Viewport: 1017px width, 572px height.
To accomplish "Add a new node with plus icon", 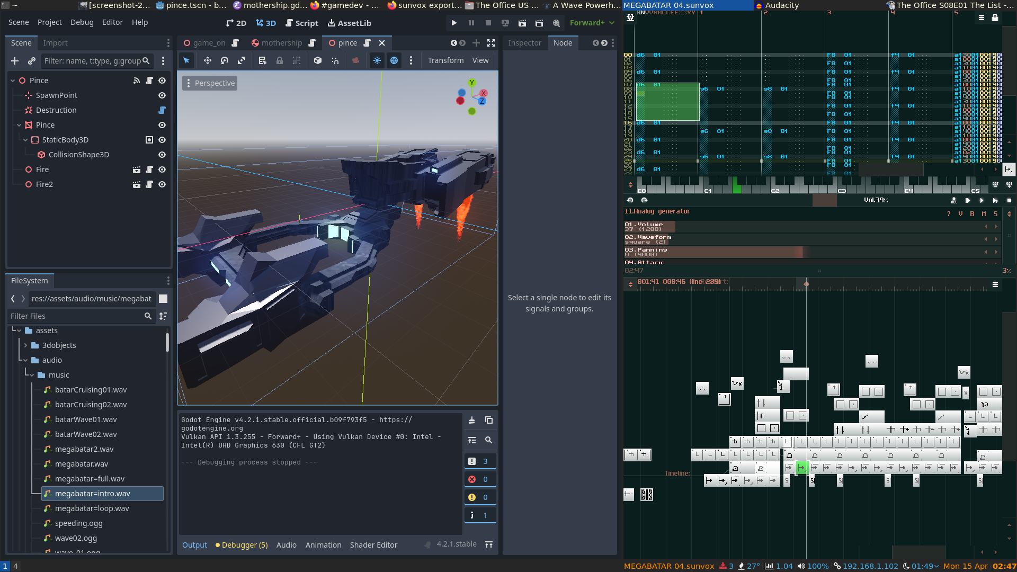I will point(15,61).
